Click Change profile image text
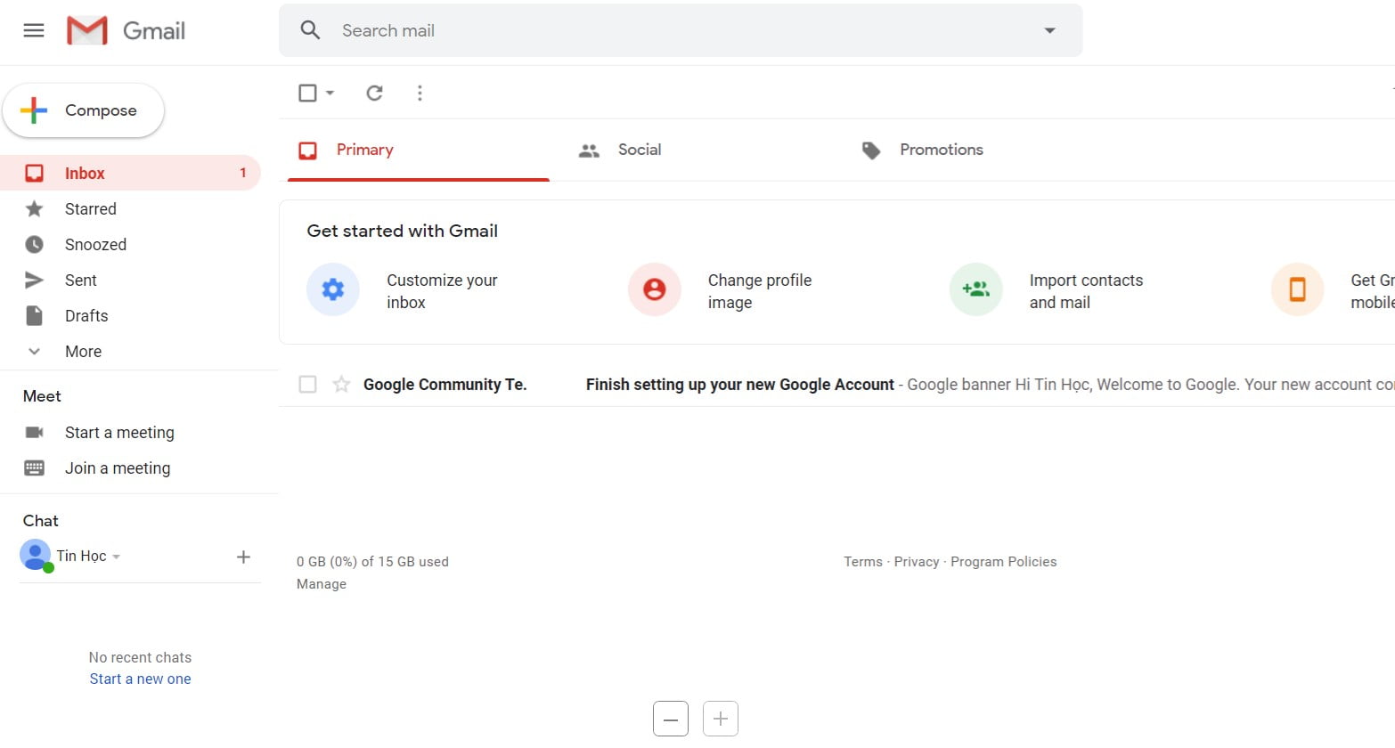 [x=760, y=291]
